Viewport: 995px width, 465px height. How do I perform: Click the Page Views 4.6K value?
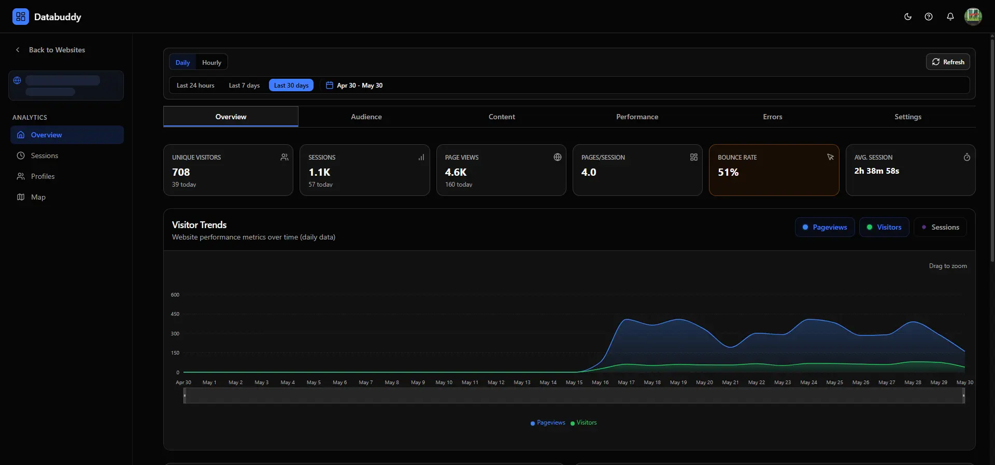coord(456,172)
